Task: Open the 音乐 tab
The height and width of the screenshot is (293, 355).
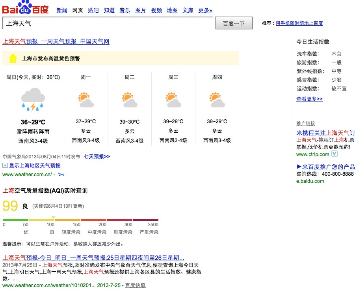Action: coord(125,10)
